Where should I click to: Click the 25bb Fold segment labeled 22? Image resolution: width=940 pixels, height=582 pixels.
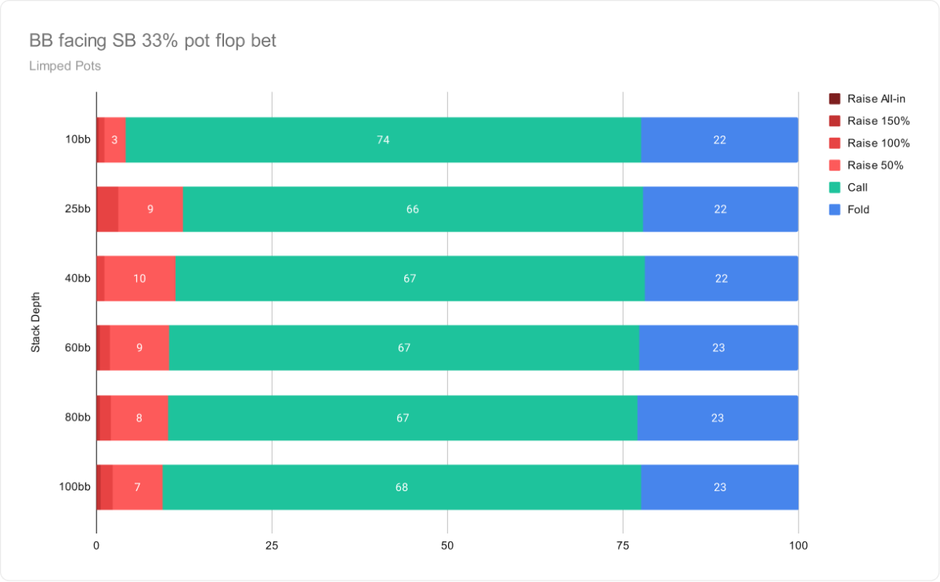[721, 209]
